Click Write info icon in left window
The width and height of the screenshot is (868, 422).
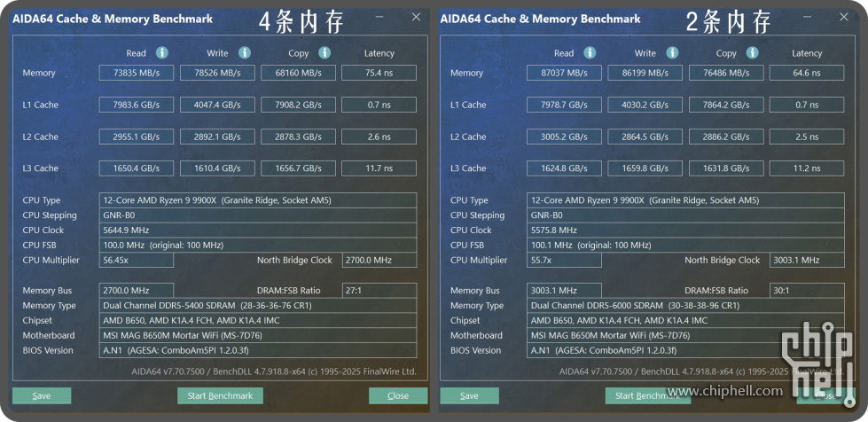pyautogui.click(x=245, y=52)
